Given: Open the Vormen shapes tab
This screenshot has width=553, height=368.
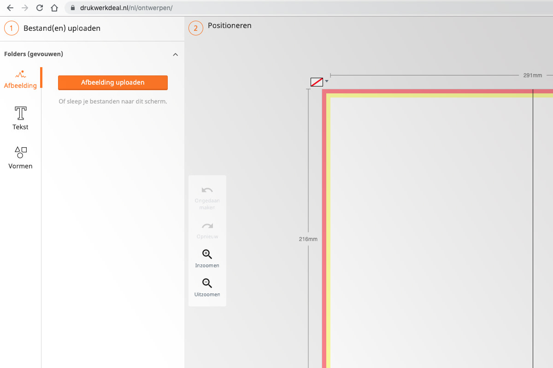Looking at the screenshot, I should tap(20, 158).
